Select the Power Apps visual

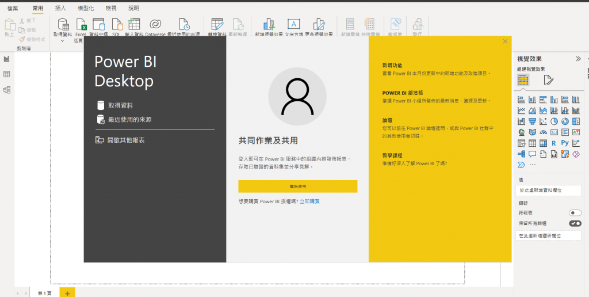(576, 154)
